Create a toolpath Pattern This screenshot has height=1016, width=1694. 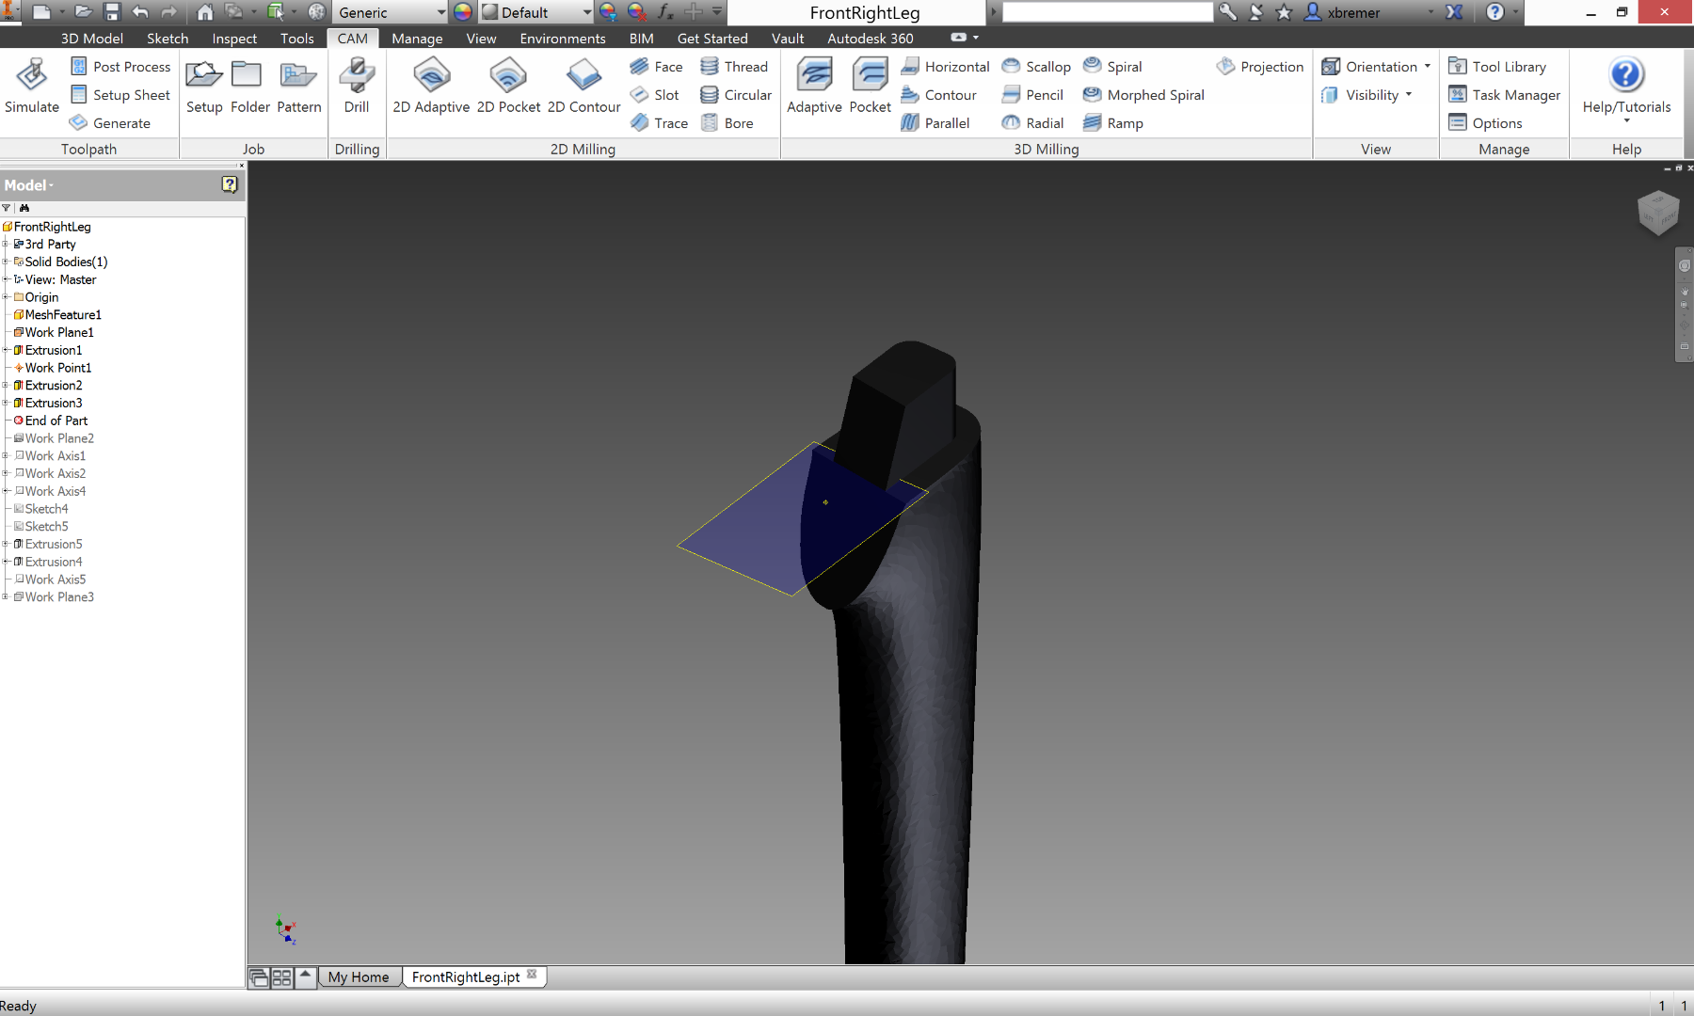tap(298, 85)
